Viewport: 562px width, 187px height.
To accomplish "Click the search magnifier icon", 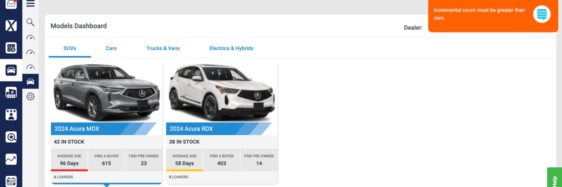I will pos(30,22).
